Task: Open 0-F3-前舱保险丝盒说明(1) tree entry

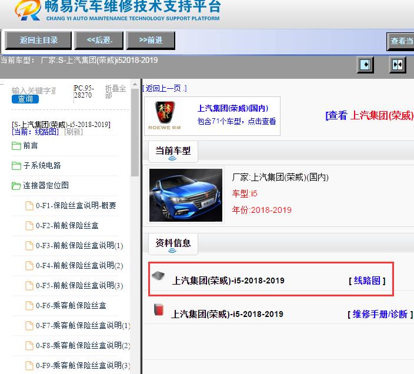Action: (79, 245)
